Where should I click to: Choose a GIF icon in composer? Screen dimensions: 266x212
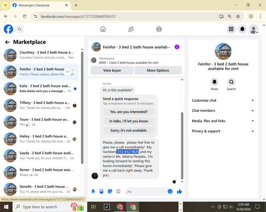point(118,191)
